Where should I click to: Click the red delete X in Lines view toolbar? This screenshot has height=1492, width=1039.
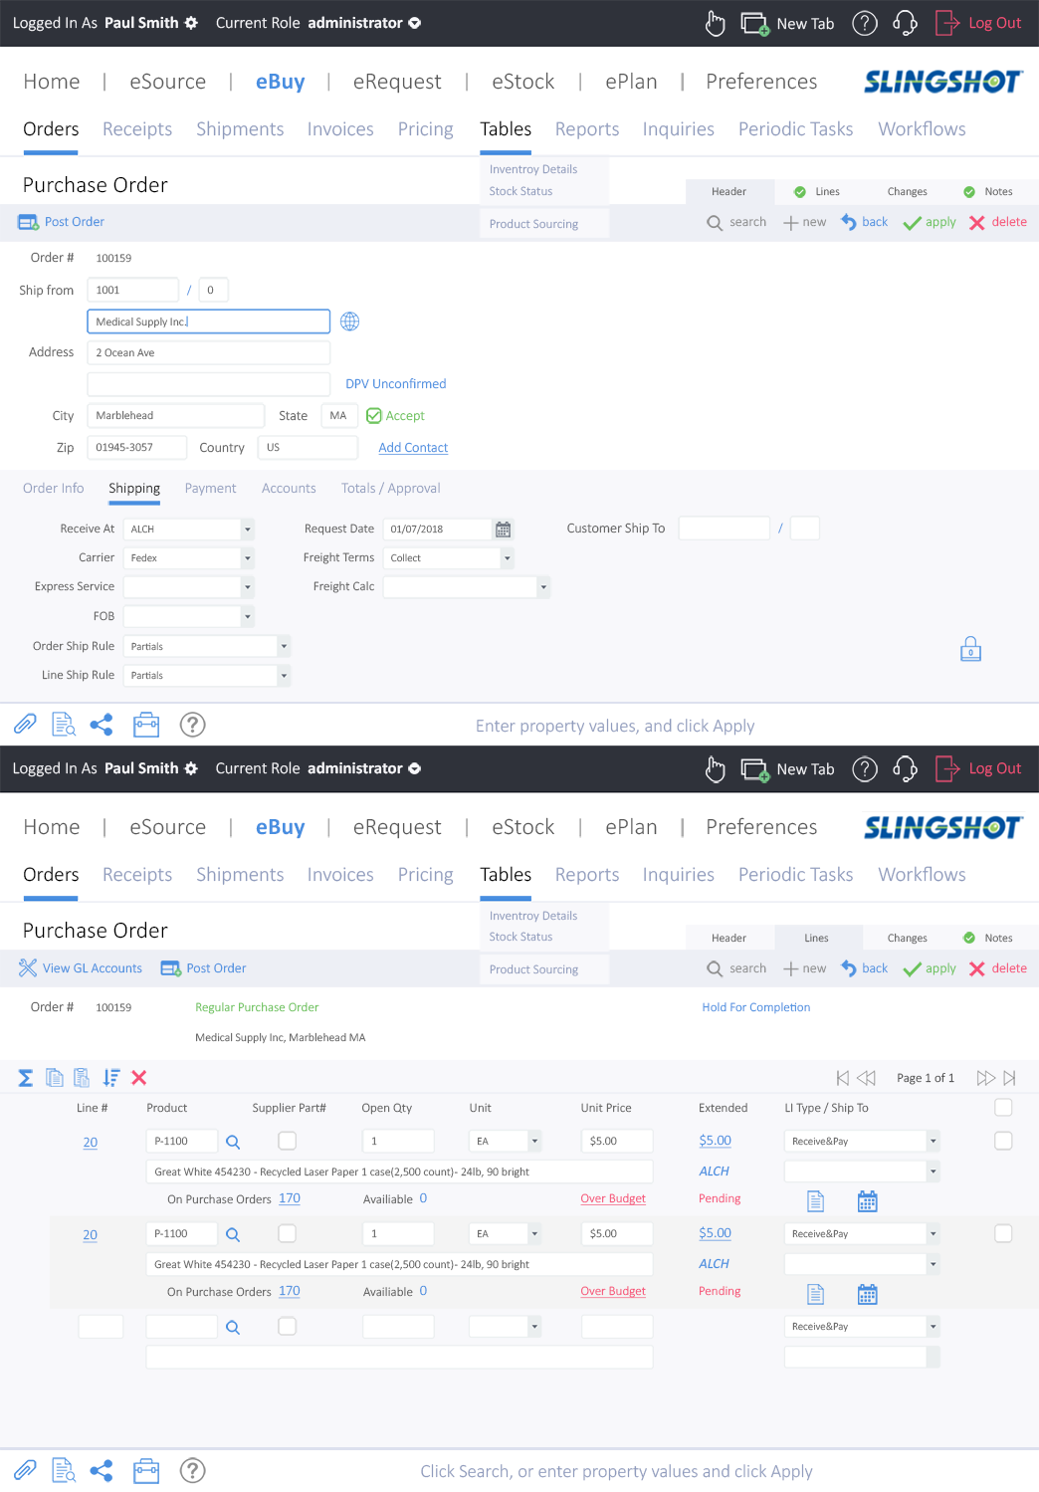tap(977, 968)
